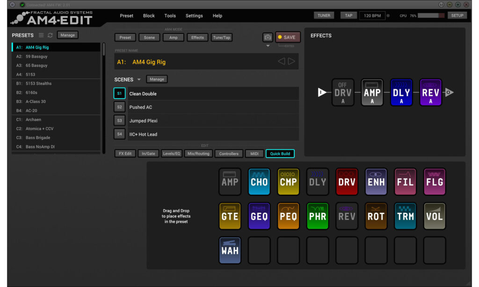This screenshot has height=287, width=479.
Task: Click the greyed AMP block in Quick Build
Action: tap(230, 182)
